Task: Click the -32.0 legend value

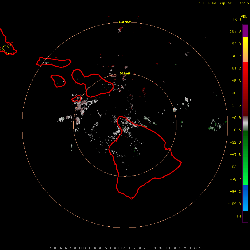Action: click(x=235, y=142)
